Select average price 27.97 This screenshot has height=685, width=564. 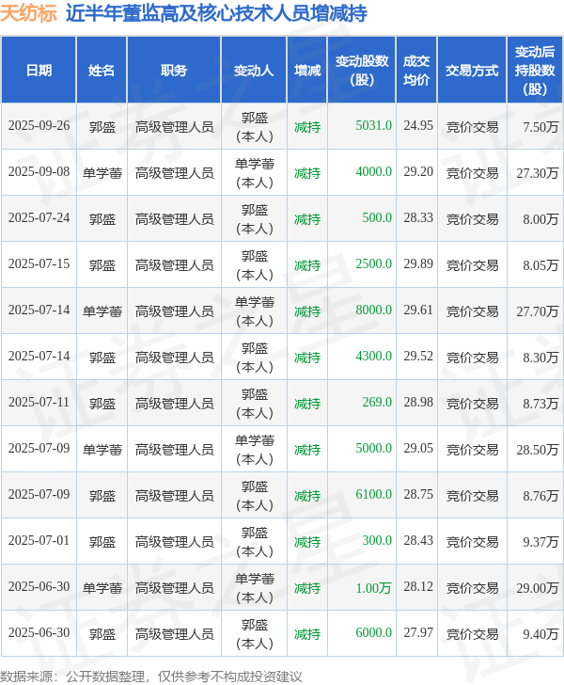(418, 633)
